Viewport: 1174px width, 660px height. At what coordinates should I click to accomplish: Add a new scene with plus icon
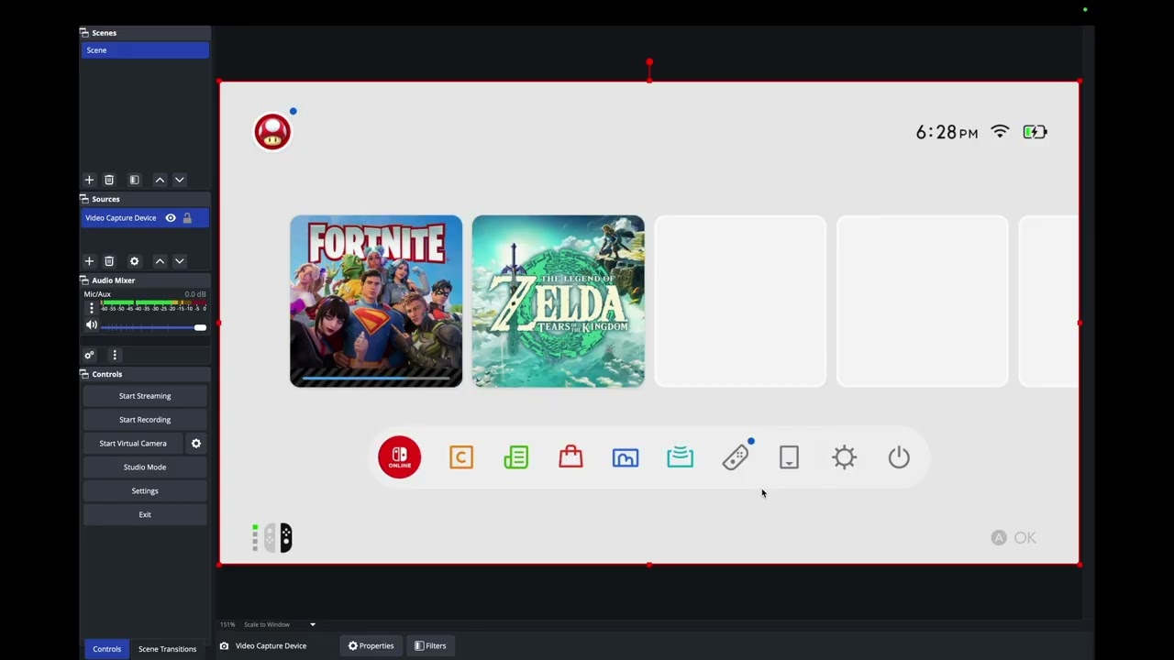(89, 180)
